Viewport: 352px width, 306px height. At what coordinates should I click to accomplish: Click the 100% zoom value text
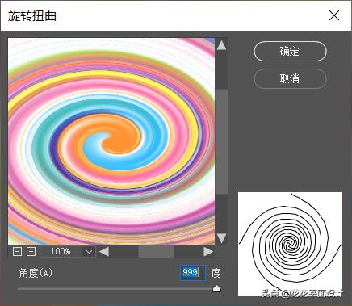[61, 252]
